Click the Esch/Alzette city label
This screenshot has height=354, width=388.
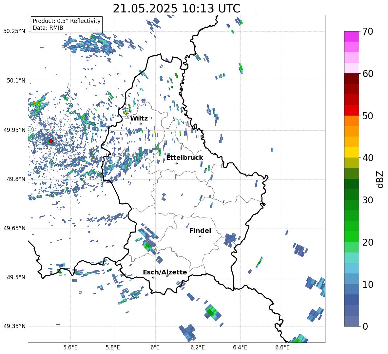[x=165, y=272]
